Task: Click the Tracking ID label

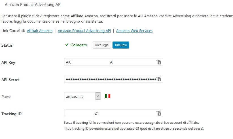Action: click(12, 114)
